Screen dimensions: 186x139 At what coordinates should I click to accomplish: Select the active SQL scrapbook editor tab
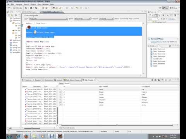[51, 12]
